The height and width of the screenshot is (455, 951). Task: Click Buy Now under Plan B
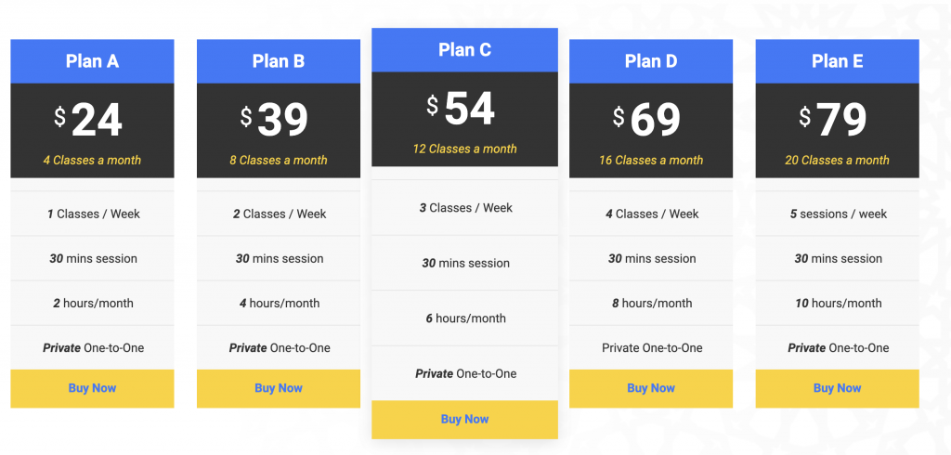coord(279,388)
